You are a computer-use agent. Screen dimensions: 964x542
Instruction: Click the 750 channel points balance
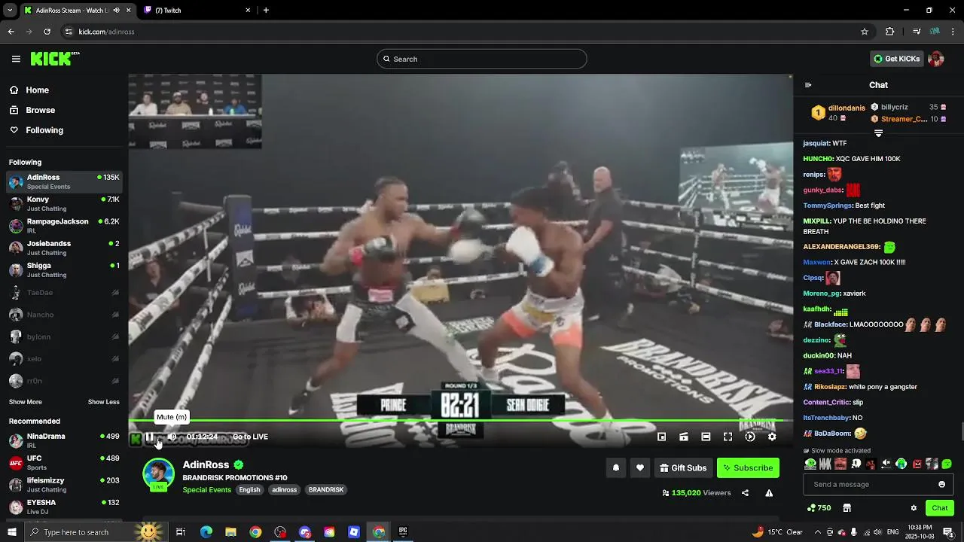819,508
